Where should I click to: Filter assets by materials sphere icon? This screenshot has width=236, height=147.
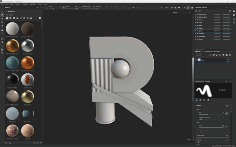tap(7, 18)
